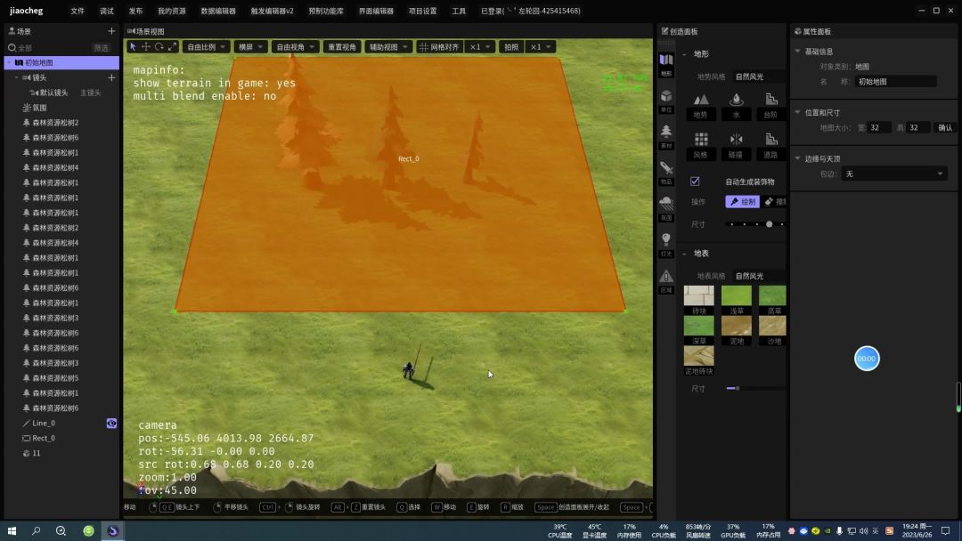Select the 水 water tool
Screen dimensions: 962x541
[x=736, y=105]
